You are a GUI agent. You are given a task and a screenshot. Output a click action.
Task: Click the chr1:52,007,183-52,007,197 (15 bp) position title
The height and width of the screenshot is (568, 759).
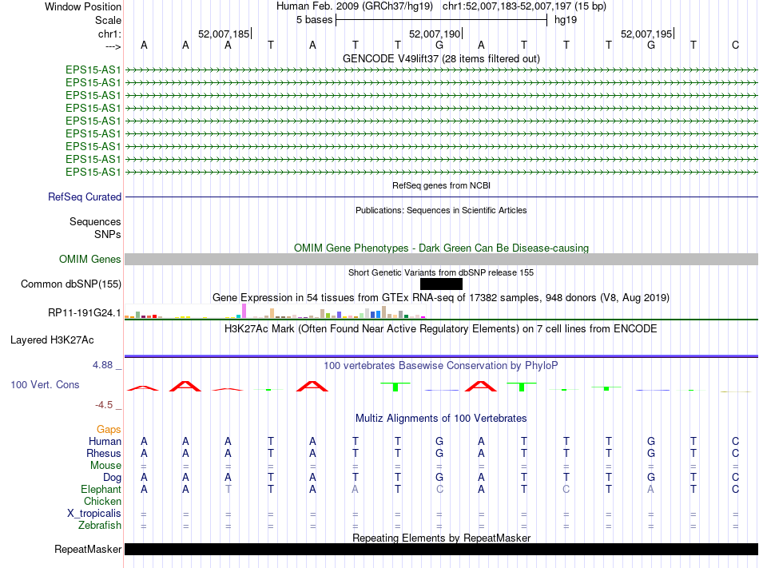click(x=524, y=6)
